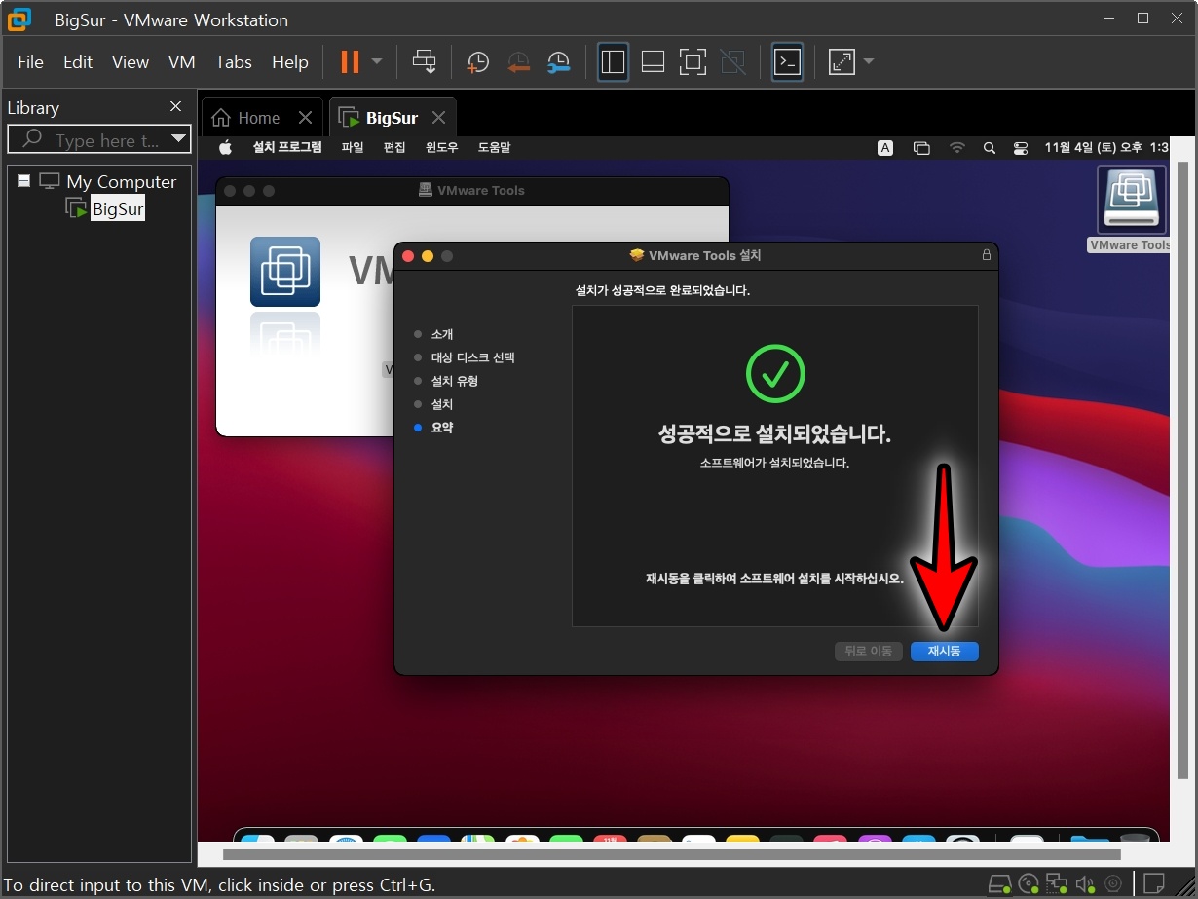Revert the VM to the previous snapshot
This screenshot has width=1198, height=899.
518,62
